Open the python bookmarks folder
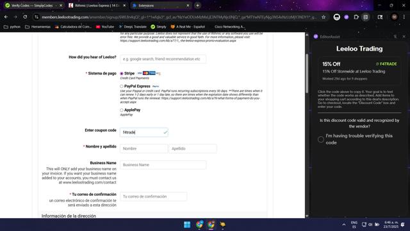The height and width of the screenshot is (231, 410). (12, 27)
